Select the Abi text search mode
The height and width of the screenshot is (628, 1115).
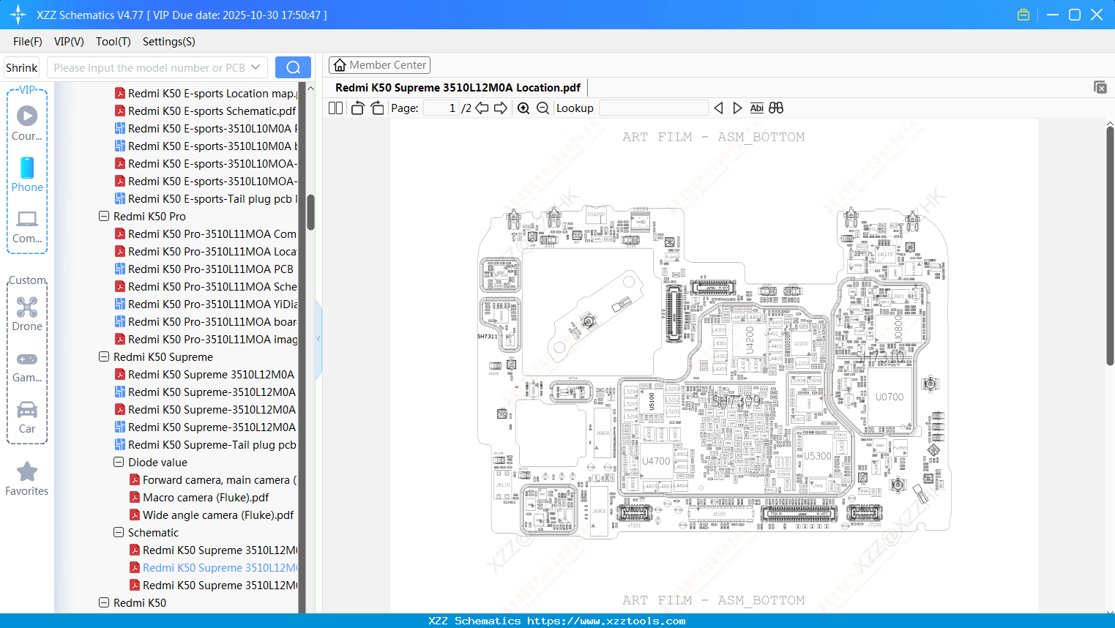pyautogui.click(x=756, y=108)
